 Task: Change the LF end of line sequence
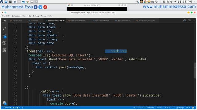click(x=172, y=108)
